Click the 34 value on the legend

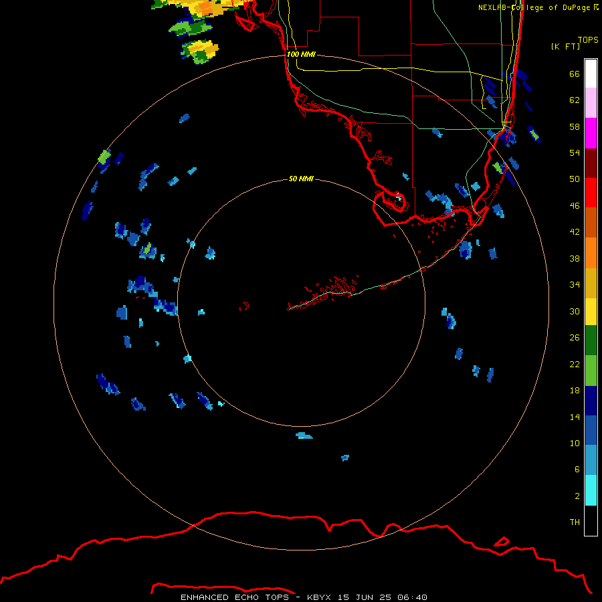coord(575,284)
